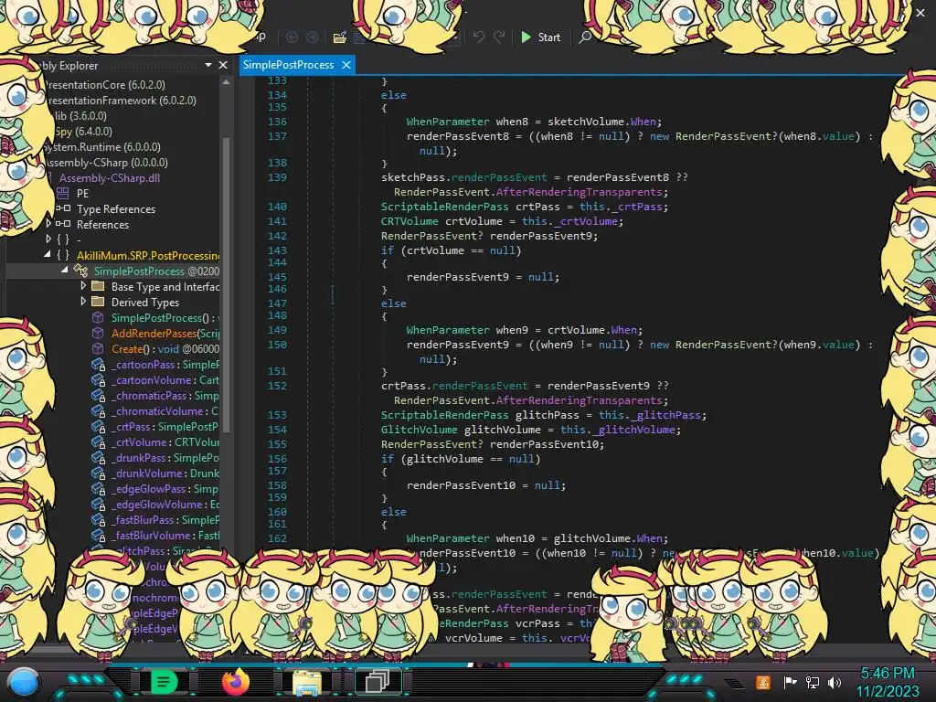The height and width of the screenshot is (702, 936).
Task: Select the _fastBlurVolume field
Action: 165,535
